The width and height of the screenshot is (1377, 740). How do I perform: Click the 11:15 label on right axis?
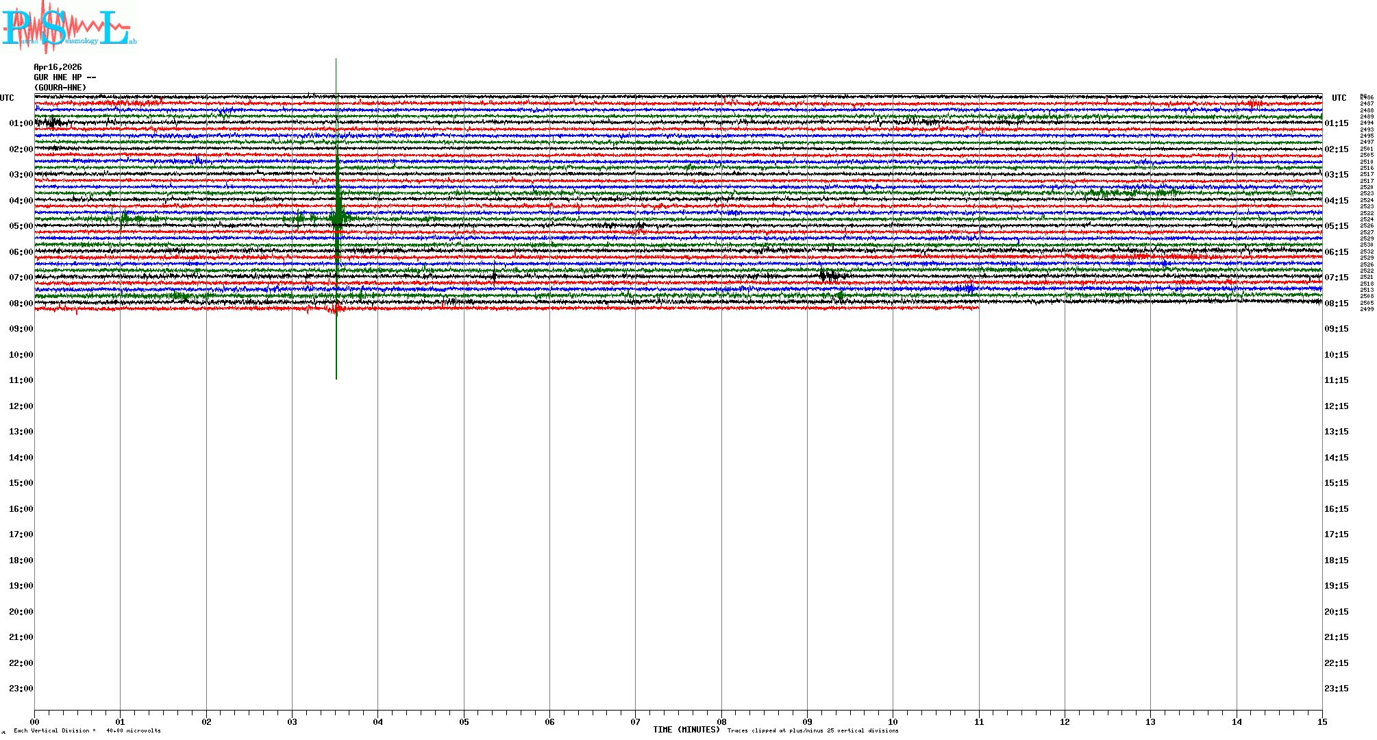coord(1336,380)
